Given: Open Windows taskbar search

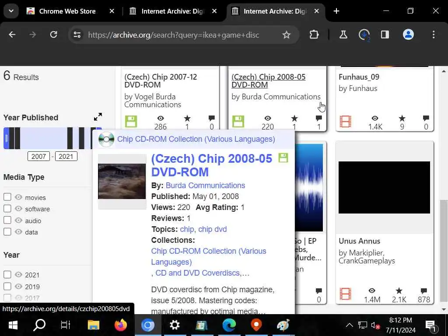Looking at the screenshot, I should tap(39, 325).
